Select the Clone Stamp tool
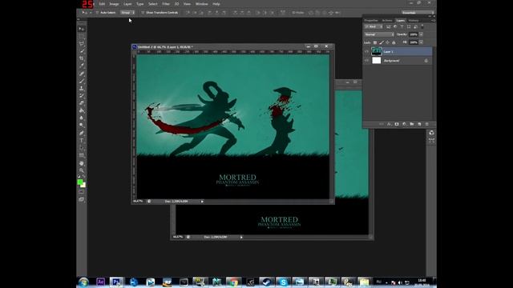 [x=82, y=88]
